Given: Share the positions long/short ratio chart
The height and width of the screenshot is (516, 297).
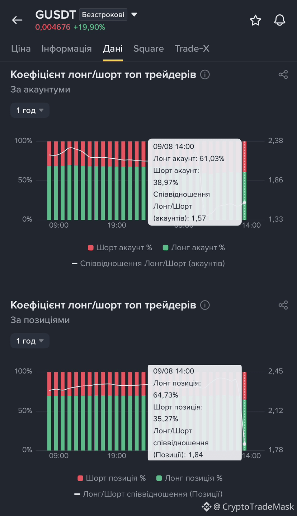Looking at the screenshot, I should pos(283,305).
